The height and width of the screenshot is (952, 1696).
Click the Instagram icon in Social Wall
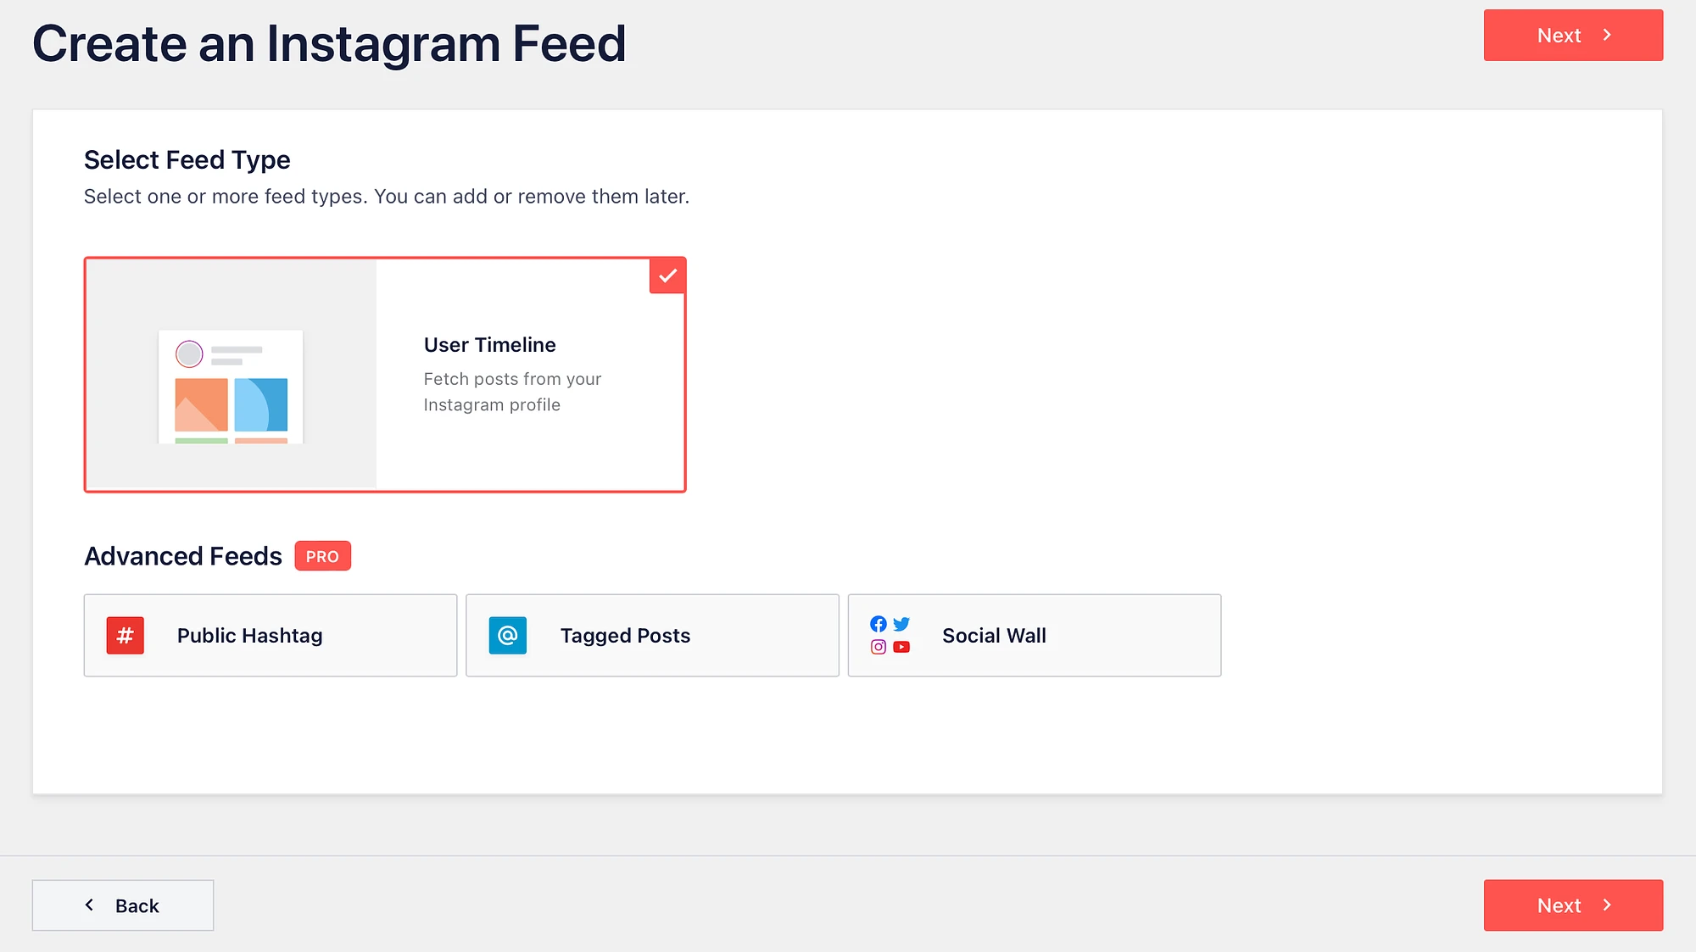[879, 647]
